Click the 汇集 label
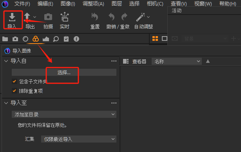241x152 pixels. tap(29, 139)
